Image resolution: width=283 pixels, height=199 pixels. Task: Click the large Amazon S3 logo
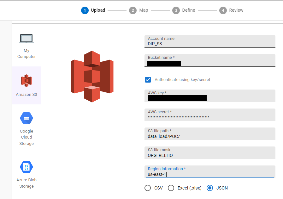(x=92, y=77)
